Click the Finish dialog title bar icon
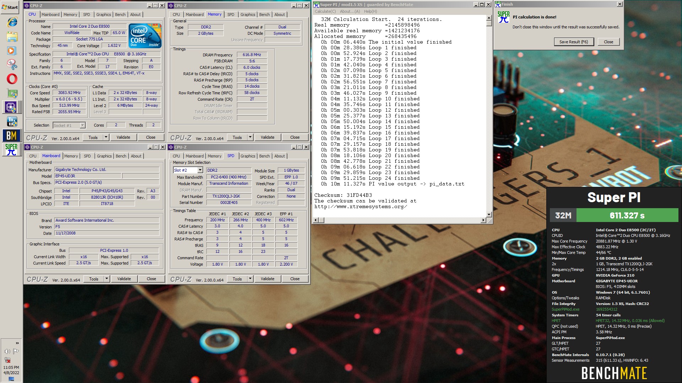Screen dimensions: 682x383 pyautogui.click(x=498, y=4)
